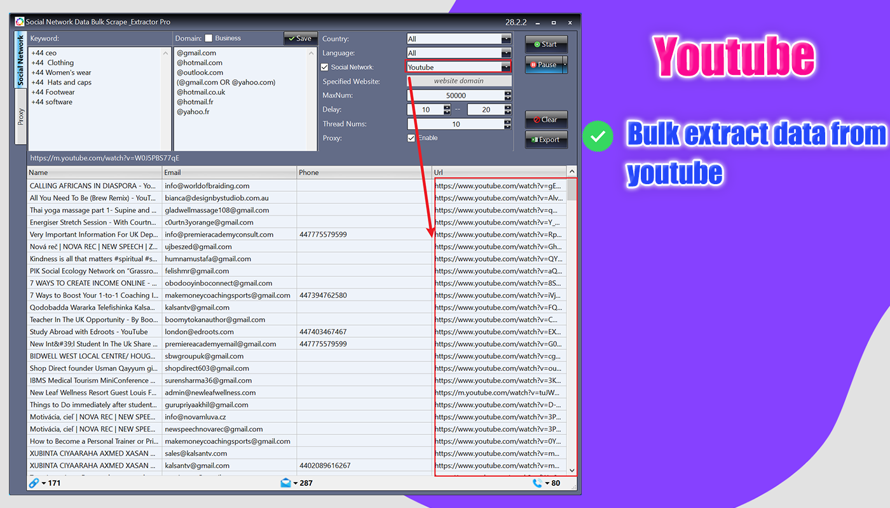
Task: Click the Export button
Action: (x=547, y=140)
